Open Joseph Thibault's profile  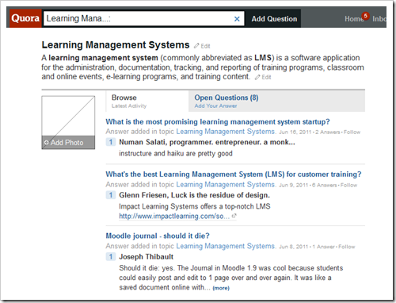click(x=146, y=257)
